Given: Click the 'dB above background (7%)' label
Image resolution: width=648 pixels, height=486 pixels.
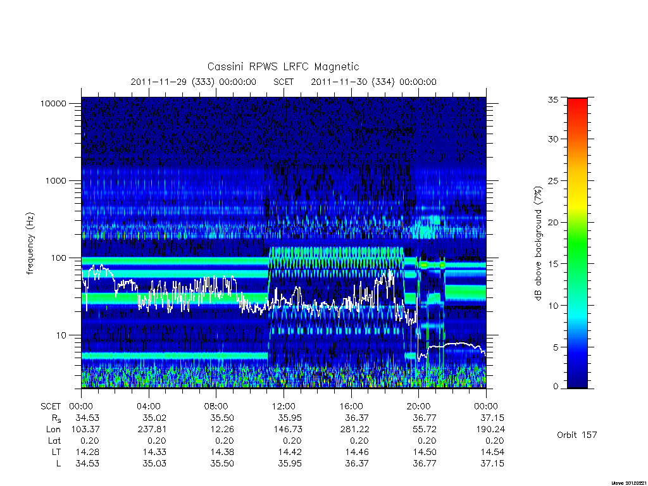Looking at the screenshot, I should 538,243.
